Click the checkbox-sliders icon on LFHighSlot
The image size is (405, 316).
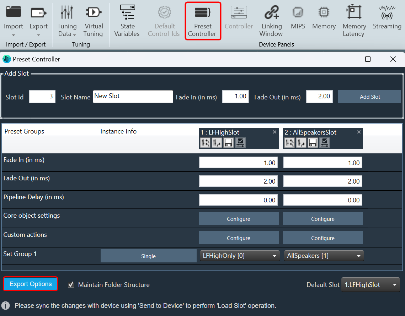pyautogui.click(x=240, y=143)
